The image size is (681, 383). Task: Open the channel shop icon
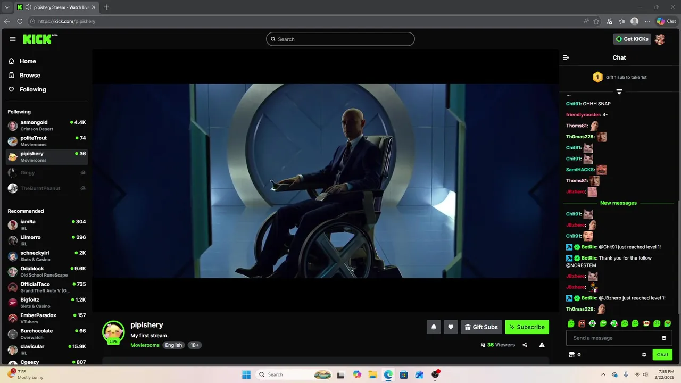coord(572,355)
